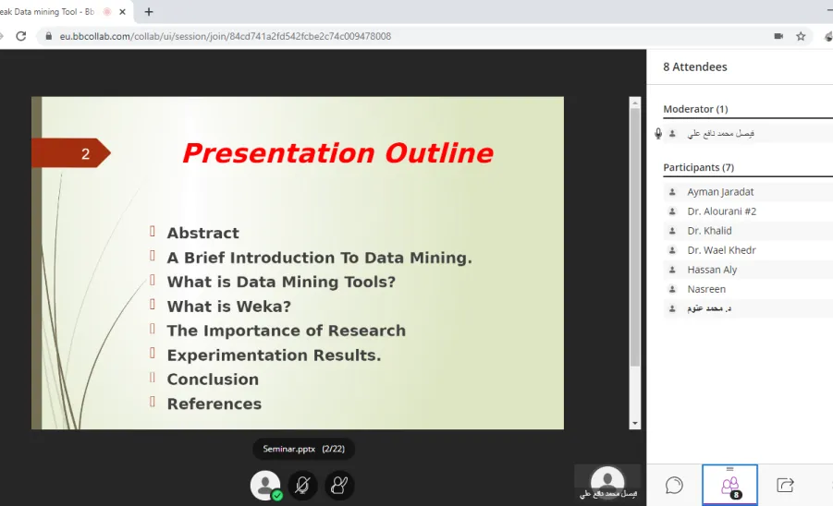This screenshot has width=833, height=506.
Task: Open a new browser tab
Action: 149,12
